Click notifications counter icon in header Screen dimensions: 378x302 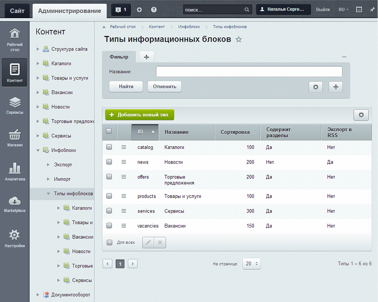(x=121, y=9)
